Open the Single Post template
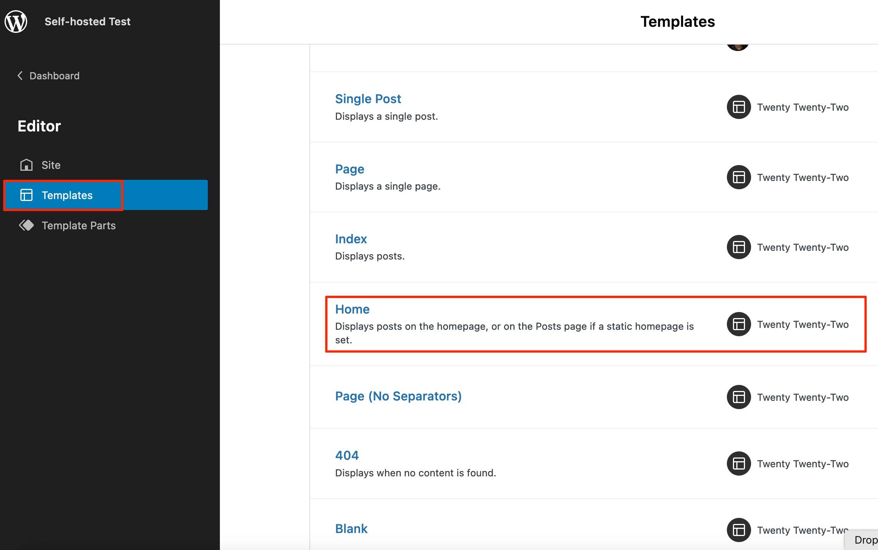 [368, 98]
